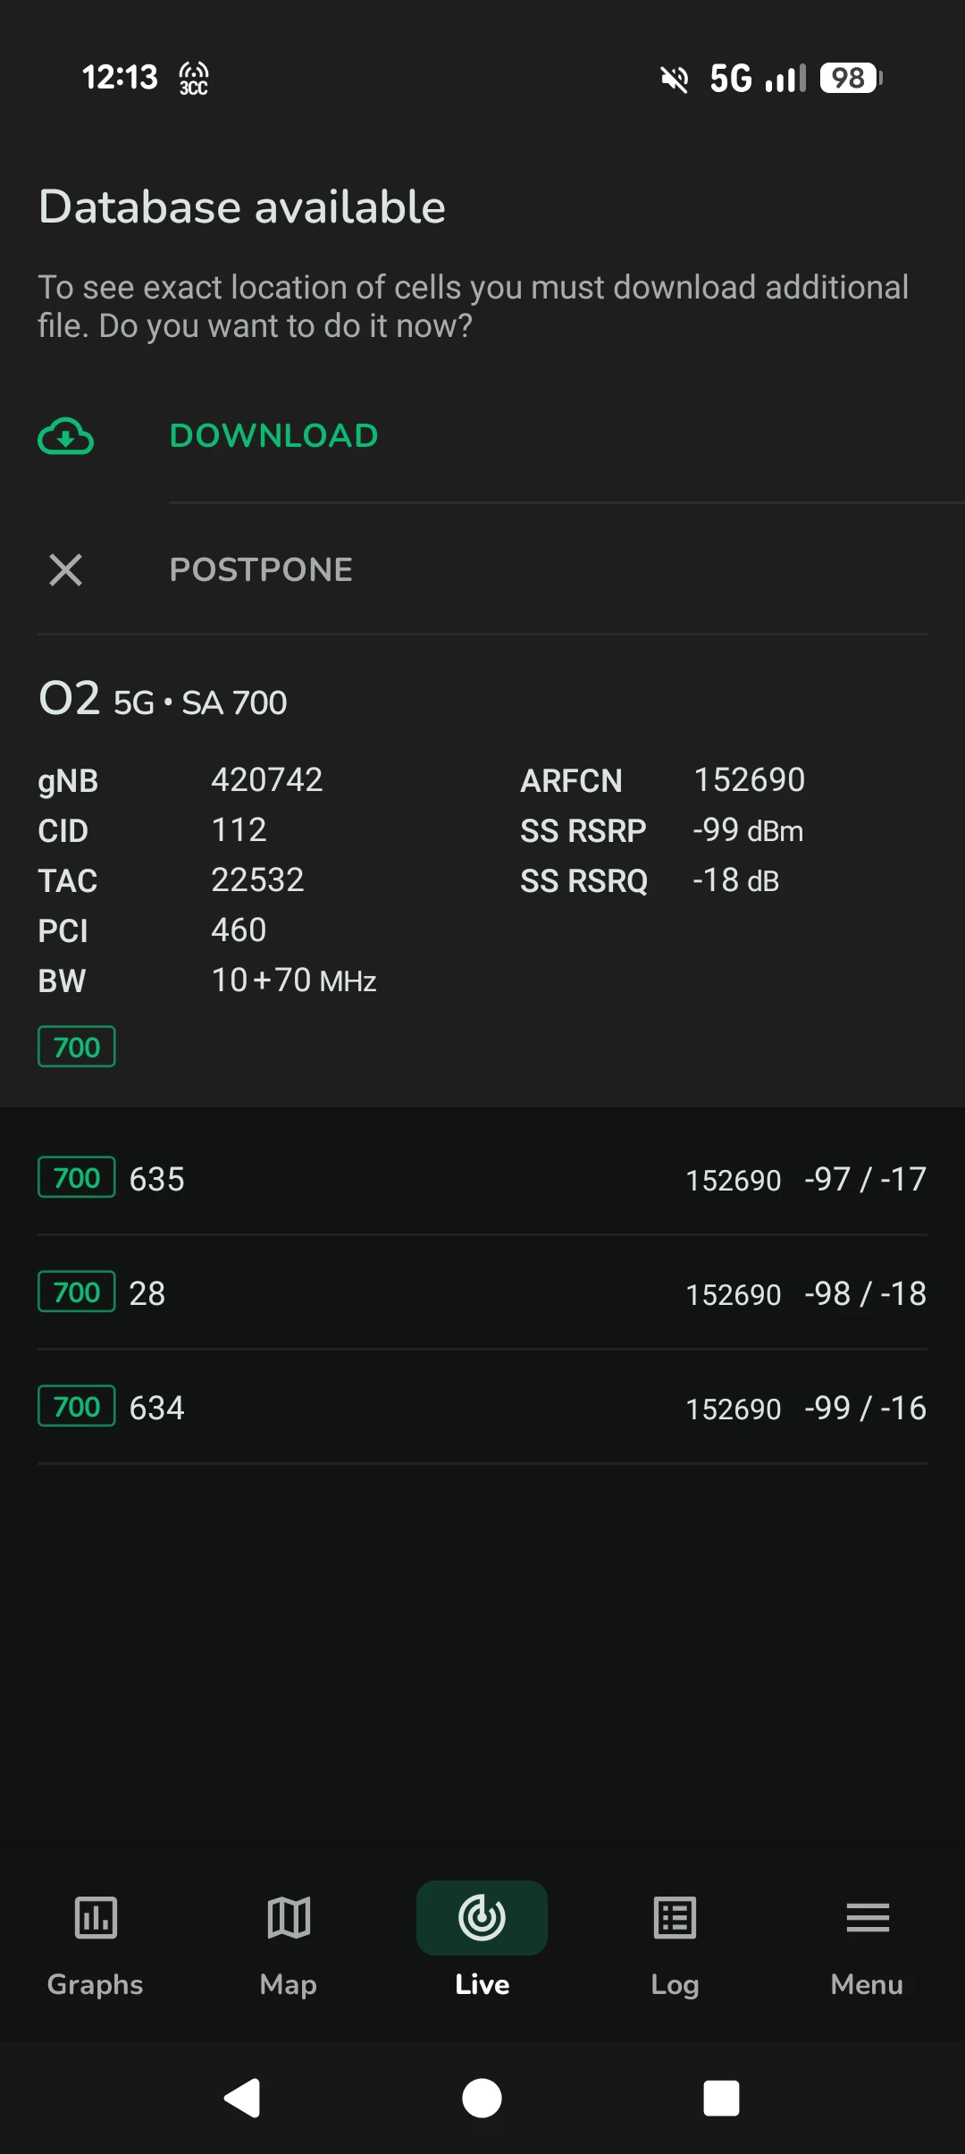Screen dimensions: 965x2154
Task: Tap the folded map icon
Action: coord(289,1917)
